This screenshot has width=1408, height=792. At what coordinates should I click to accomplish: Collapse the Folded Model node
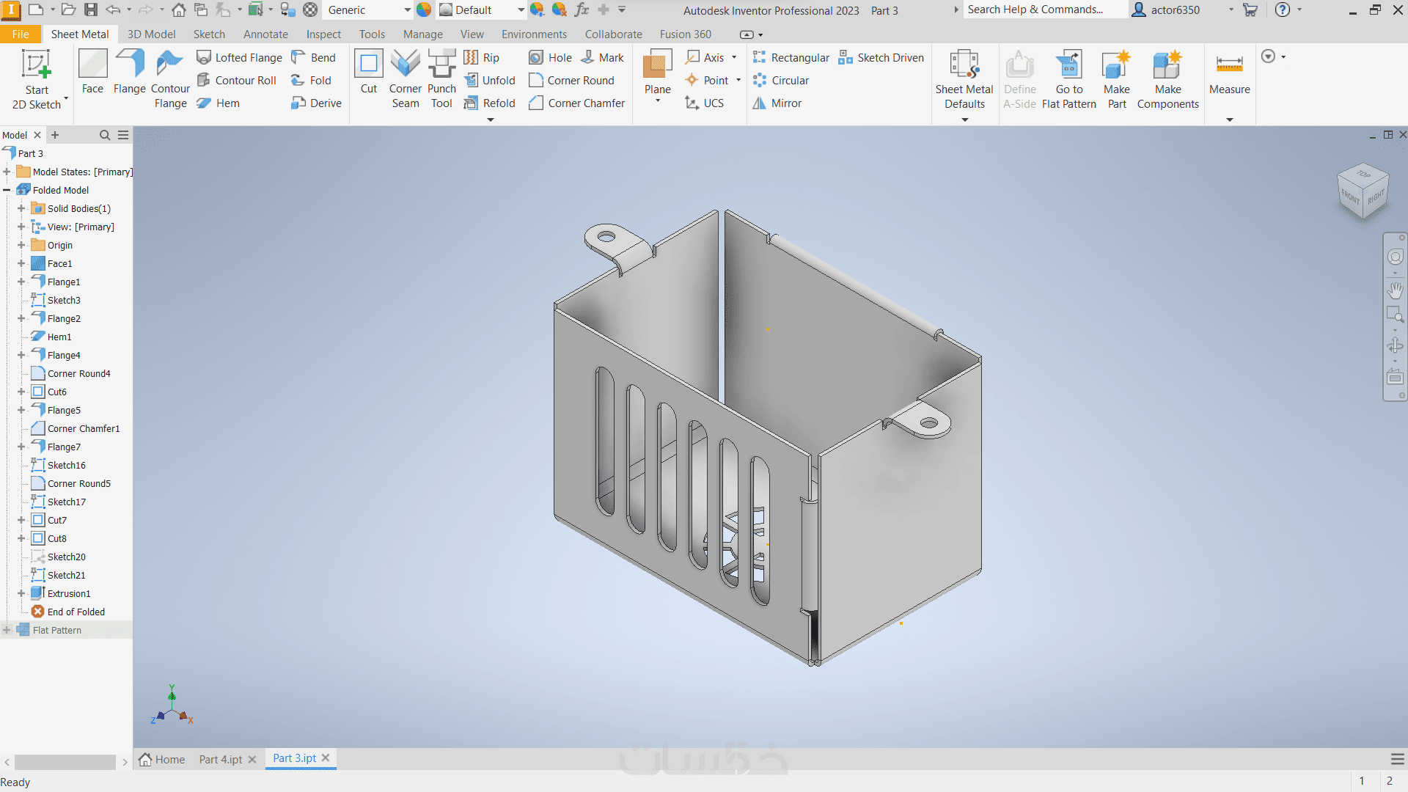(7, 190)
